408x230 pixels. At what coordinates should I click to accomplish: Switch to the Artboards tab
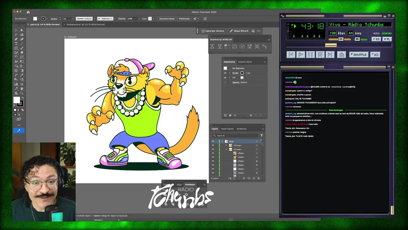pyautogui.click(x=242, y=129)
